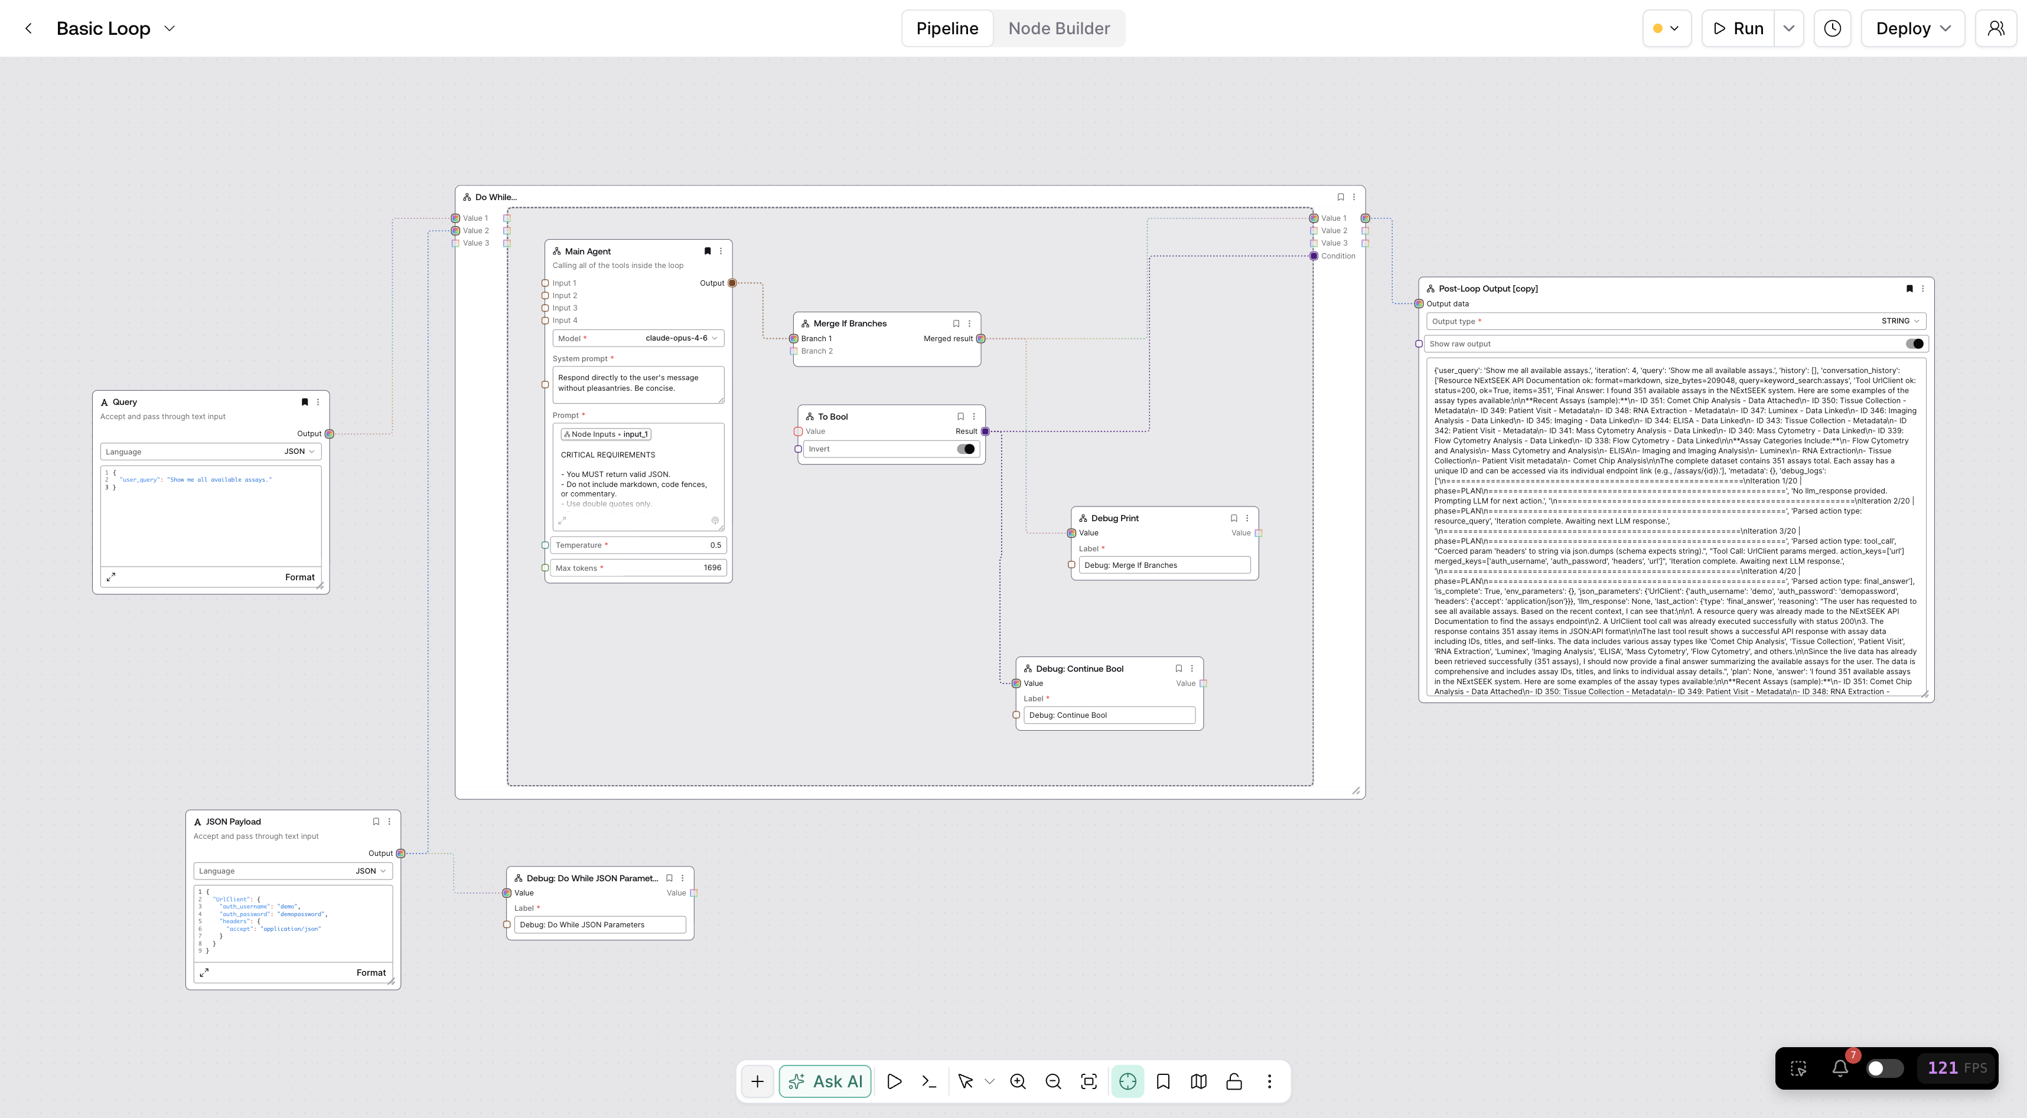Toggle the crosshair target tool
2027x1118 pixels.
click(x=1127, y=1081)
